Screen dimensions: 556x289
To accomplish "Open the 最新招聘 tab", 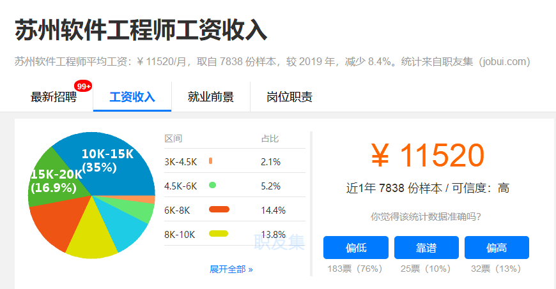I will point(54,97).
